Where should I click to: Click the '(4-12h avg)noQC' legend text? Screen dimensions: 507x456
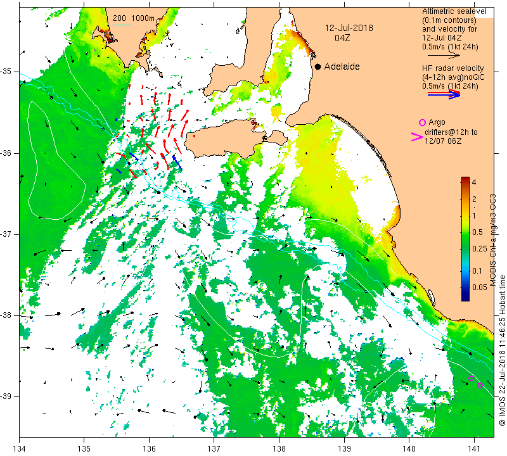point(453,77)
